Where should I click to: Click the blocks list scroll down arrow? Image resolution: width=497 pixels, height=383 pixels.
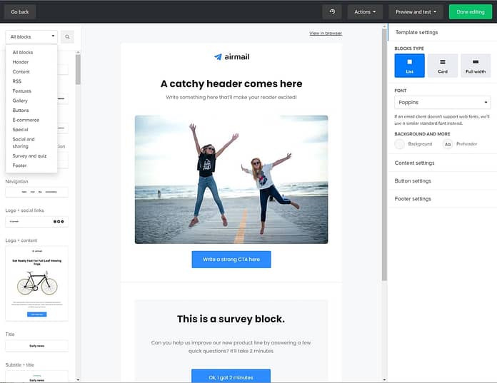(78, 380)
